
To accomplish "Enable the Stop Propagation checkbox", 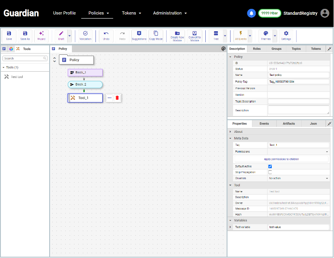I will pyautogui.click(x=270, y=172).
